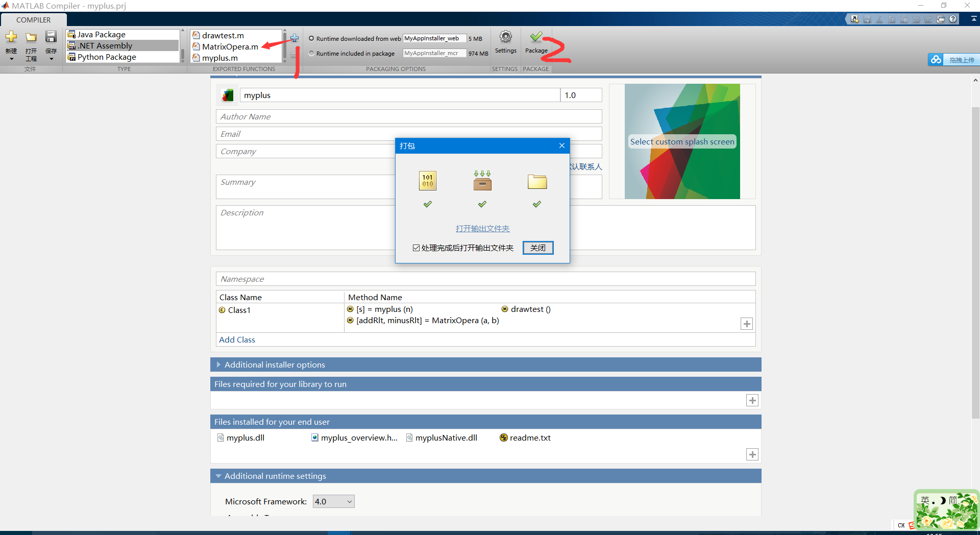Viewport: 980px width, 535px height.
Task: Select .NET Assembly type
Action: pos(122,45)
